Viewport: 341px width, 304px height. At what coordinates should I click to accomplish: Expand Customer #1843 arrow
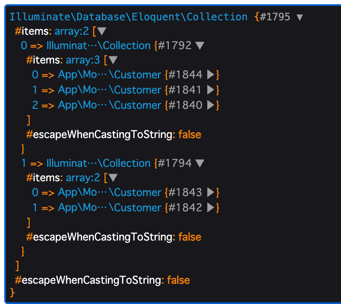click(211, 192)
